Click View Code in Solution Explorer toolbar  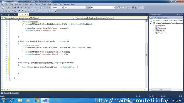pos(161,18)
